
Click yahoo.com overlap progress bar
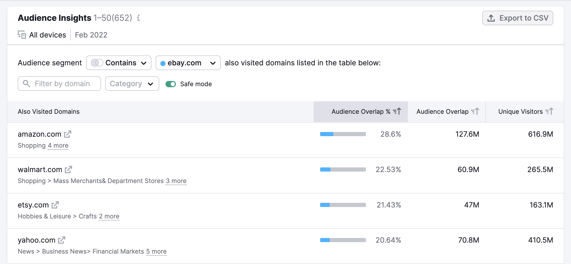click(343, 240)
